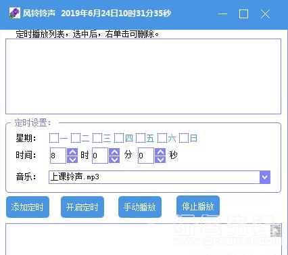
Task: Click the 音乐: label
Action: pyautogui.click(x=26, y=177)
